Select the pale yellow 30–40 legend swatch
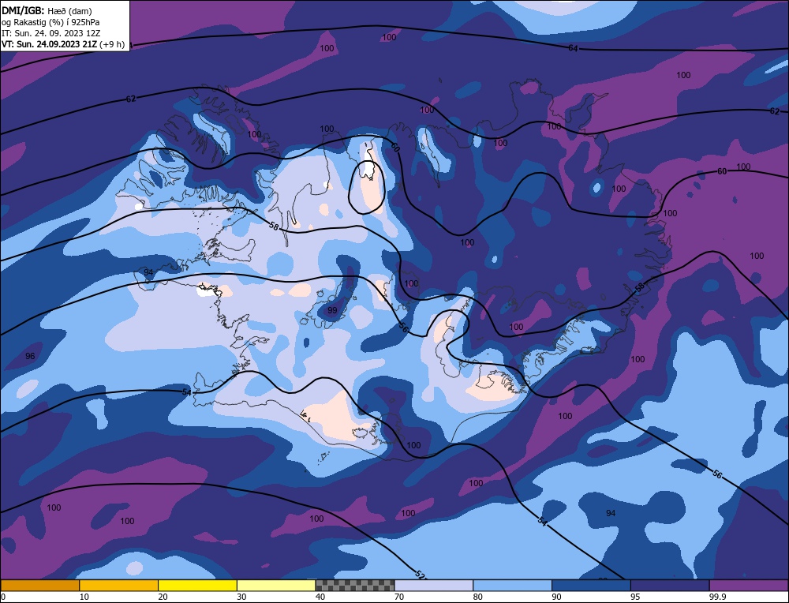 [x=276, y=586]
